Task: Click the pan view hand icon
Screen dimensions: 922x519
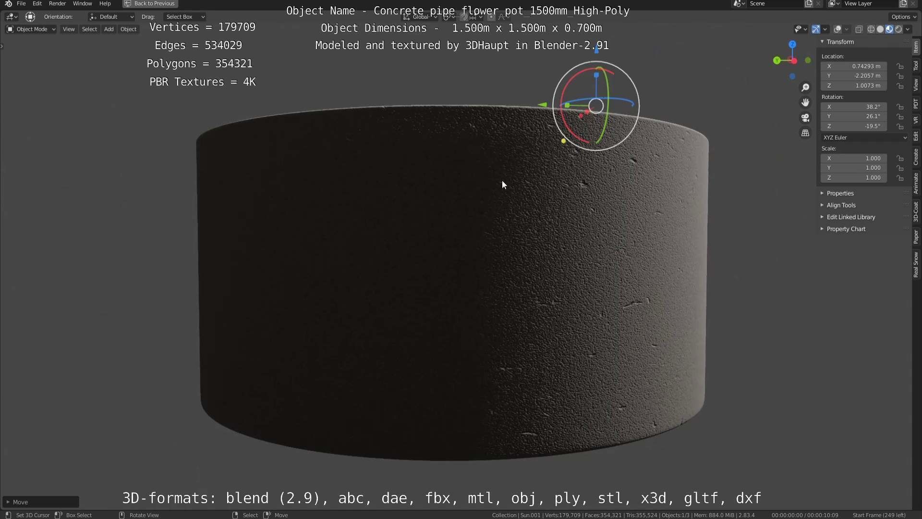Action: (x=805, y=102)
